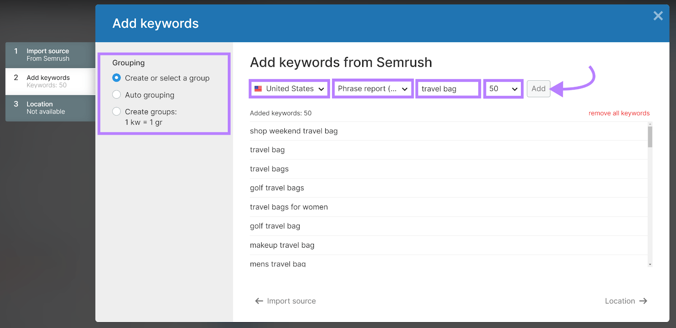This screenshot has width=676, height=328.
Task: Select keyword 'golf travel bags'
Action: (x=449, y=188)
